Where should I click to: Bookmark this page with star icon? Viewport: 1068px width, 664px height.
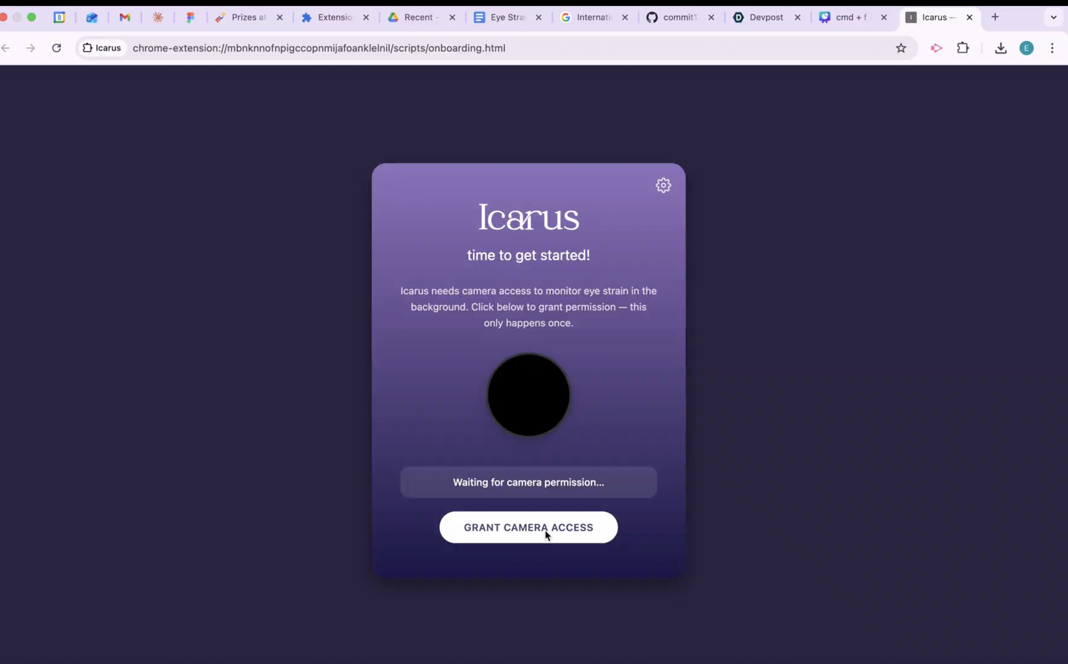tap(901, 48)
